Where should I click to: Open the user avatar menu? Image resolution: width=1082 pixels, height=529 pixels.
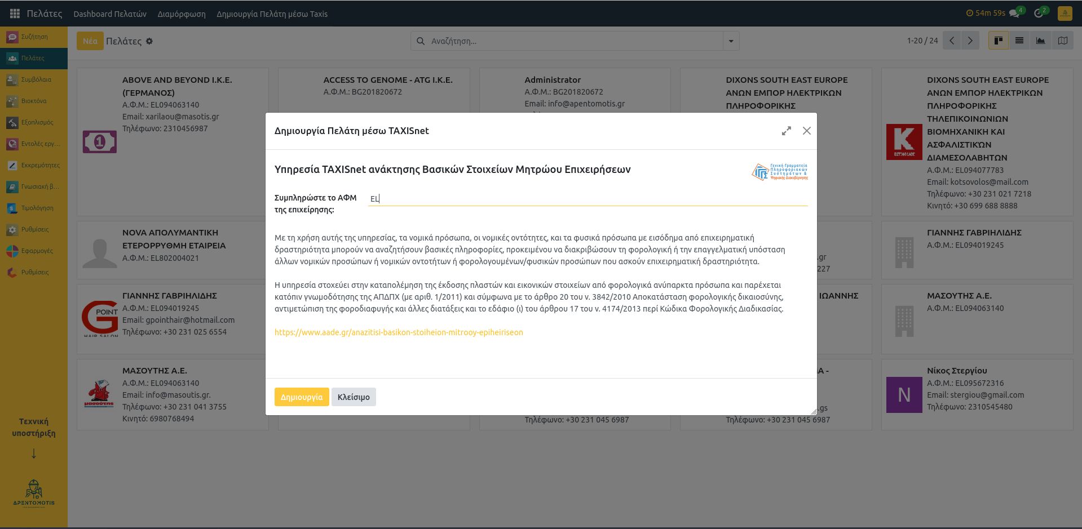pos(1065,14)
